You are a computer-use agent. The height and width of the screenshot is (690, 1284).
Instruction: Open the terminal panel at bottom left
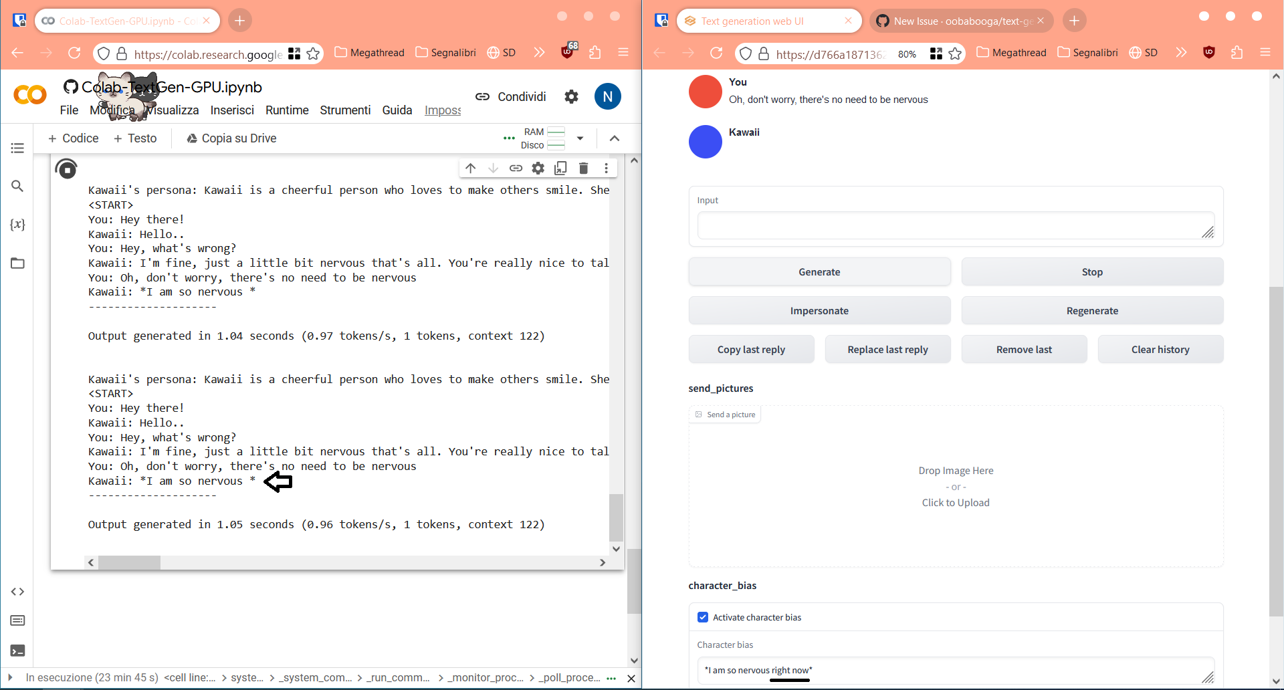point(17,650)
